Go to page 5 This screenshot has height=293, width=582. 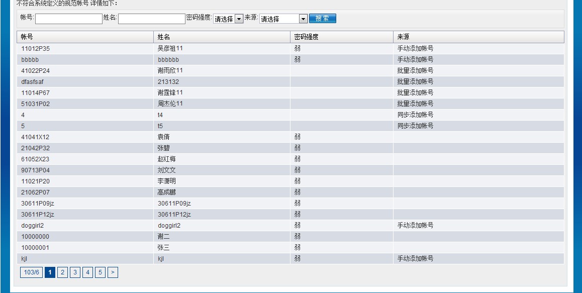pos(100,272)
